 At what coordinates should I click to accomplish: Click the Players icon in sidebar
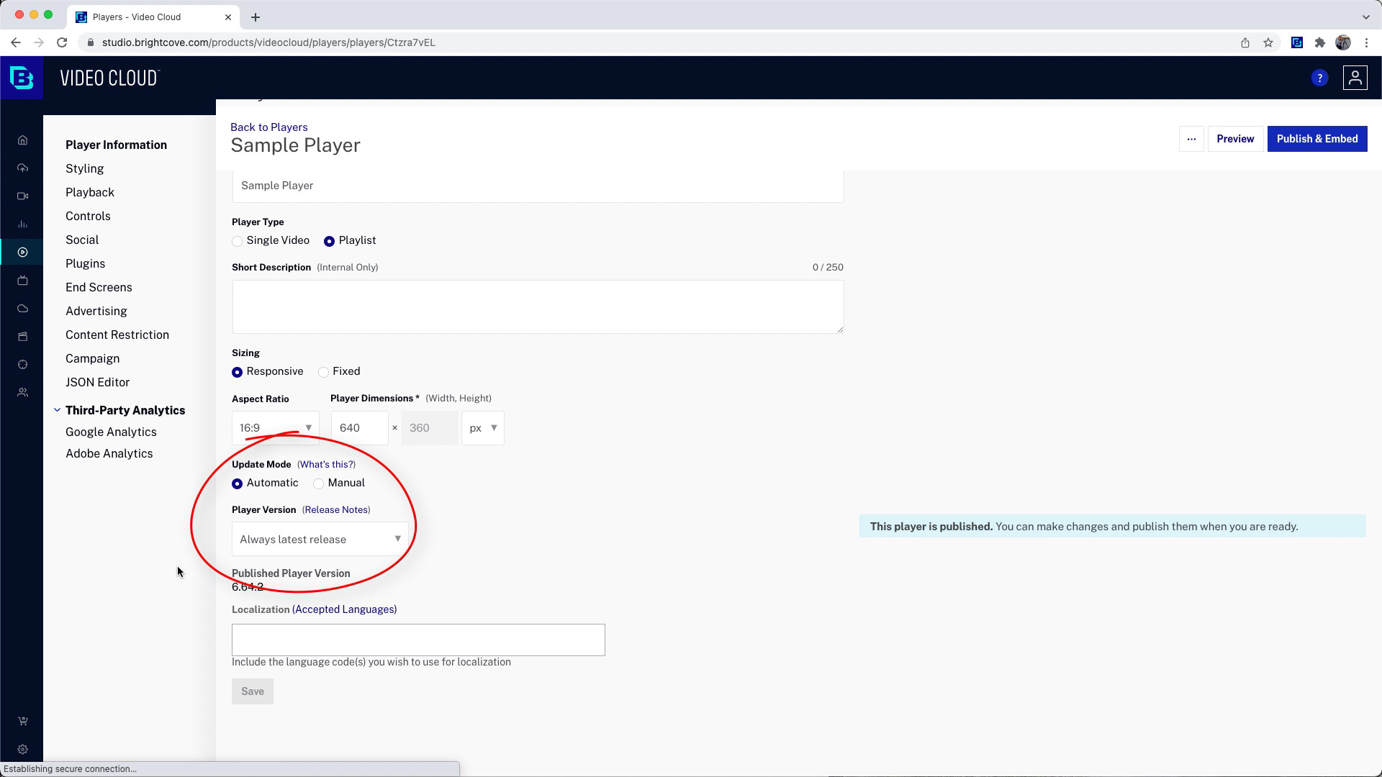(23, 253)
